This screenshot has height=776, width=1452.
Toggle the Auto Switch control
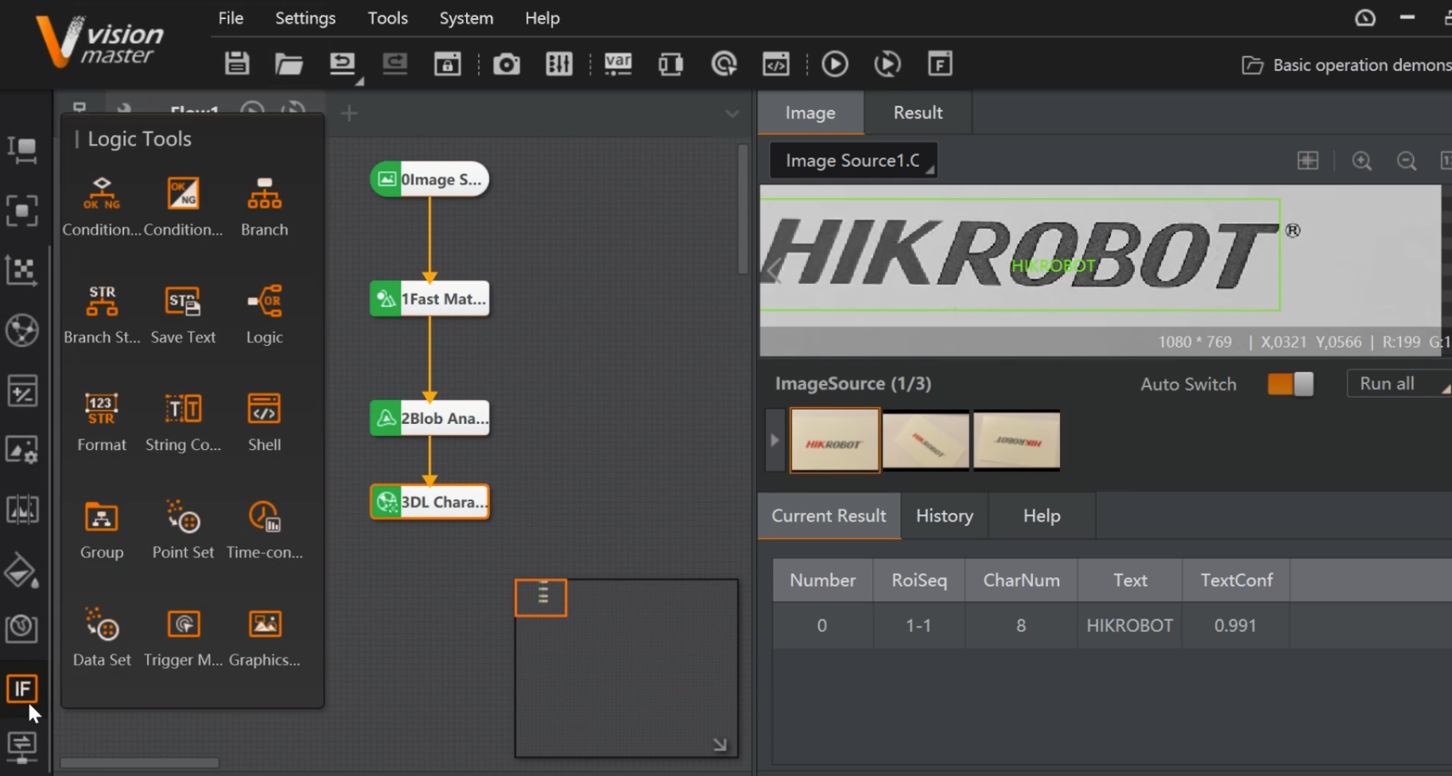1290,384
